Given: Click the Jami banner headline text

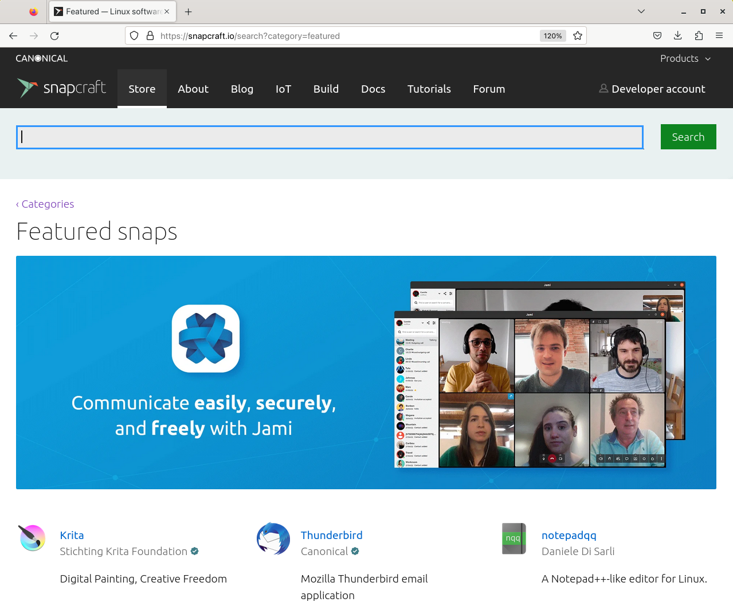Looking at the screenshot, I should 203,415.
